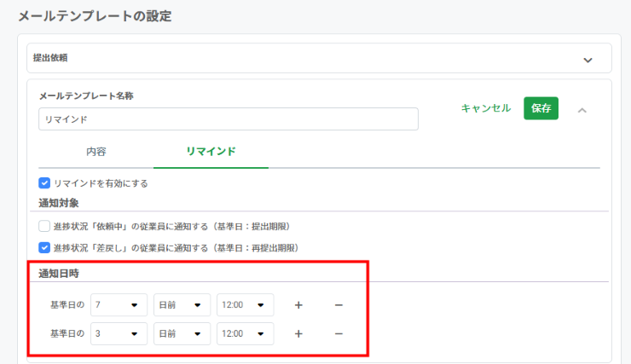Click the メールテンプレート名称 input field
631x364 pixels.
[x=229, y=119]
